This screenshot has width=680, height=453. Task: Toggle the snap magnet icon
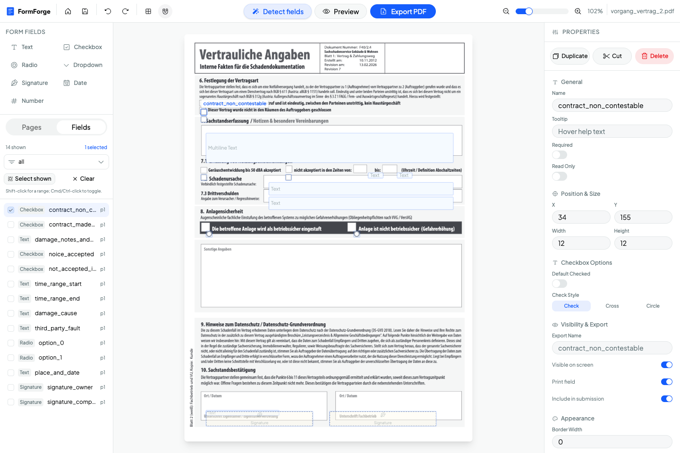click(x=165, y=11)
